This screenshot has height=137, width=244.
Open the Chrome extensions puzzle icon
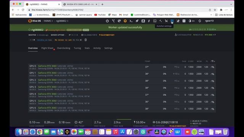pyautogui.click(x=221, y=10)
